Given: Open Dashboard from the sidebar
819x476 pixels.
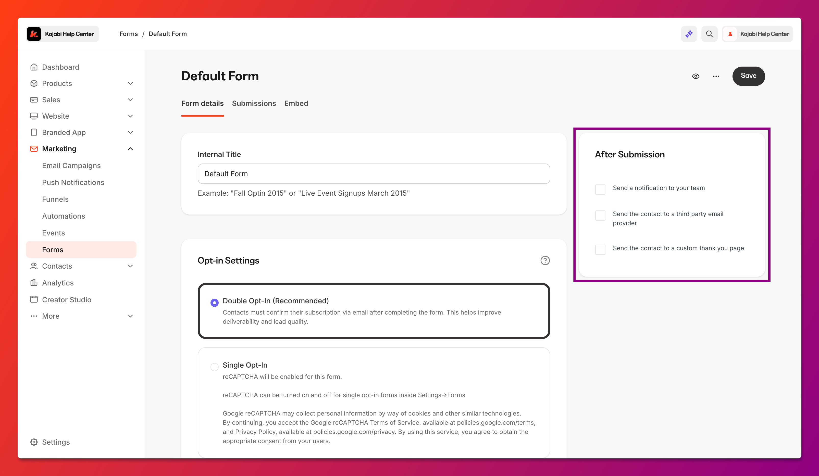Looking at the screenshot, I should [x=60, y=67].
